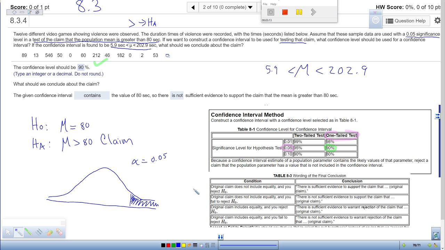The image size is (445, 250).
Task: Pause the screen recording
Action: 299,12
